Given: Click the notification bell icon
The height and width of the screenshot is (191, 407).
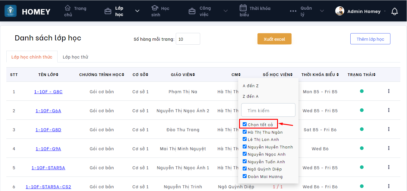Looking at the screenshot, I should pos(394,11).
